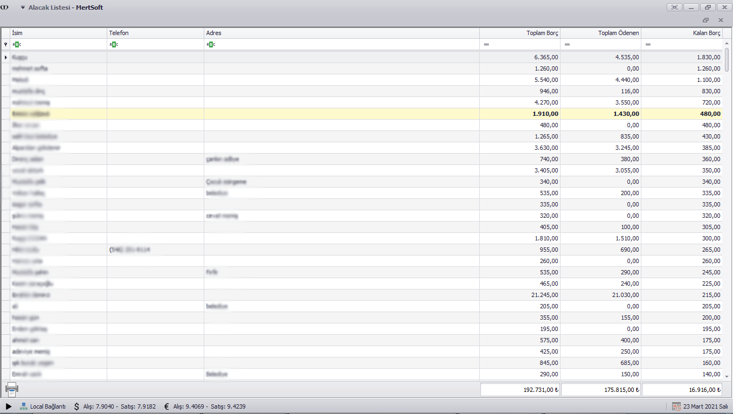Click the full-screen icon in title bar
Viewport: 733px width, 414px height.
click(x=674, y=8)
